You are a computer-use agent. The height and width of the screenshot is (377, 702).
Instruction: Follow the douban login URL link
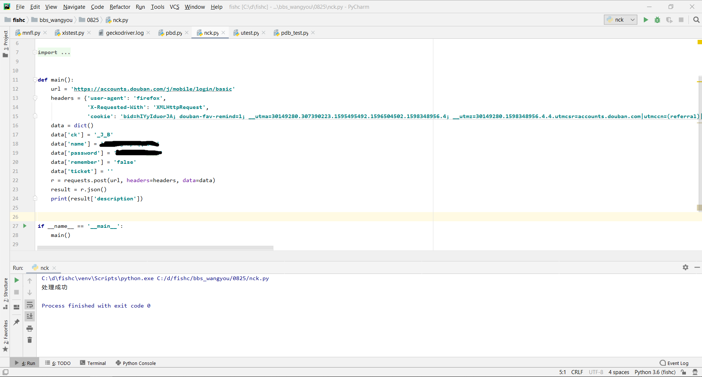coord(153,89)
